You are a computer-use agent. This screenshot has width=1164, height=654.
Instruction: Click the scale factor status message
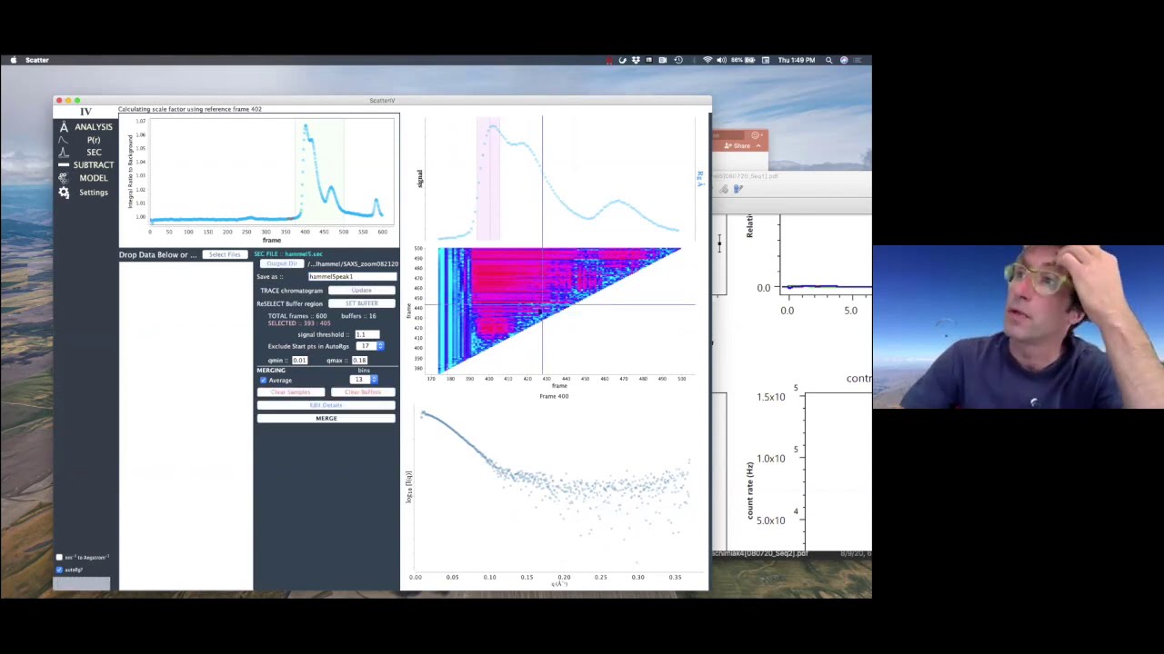190,109
